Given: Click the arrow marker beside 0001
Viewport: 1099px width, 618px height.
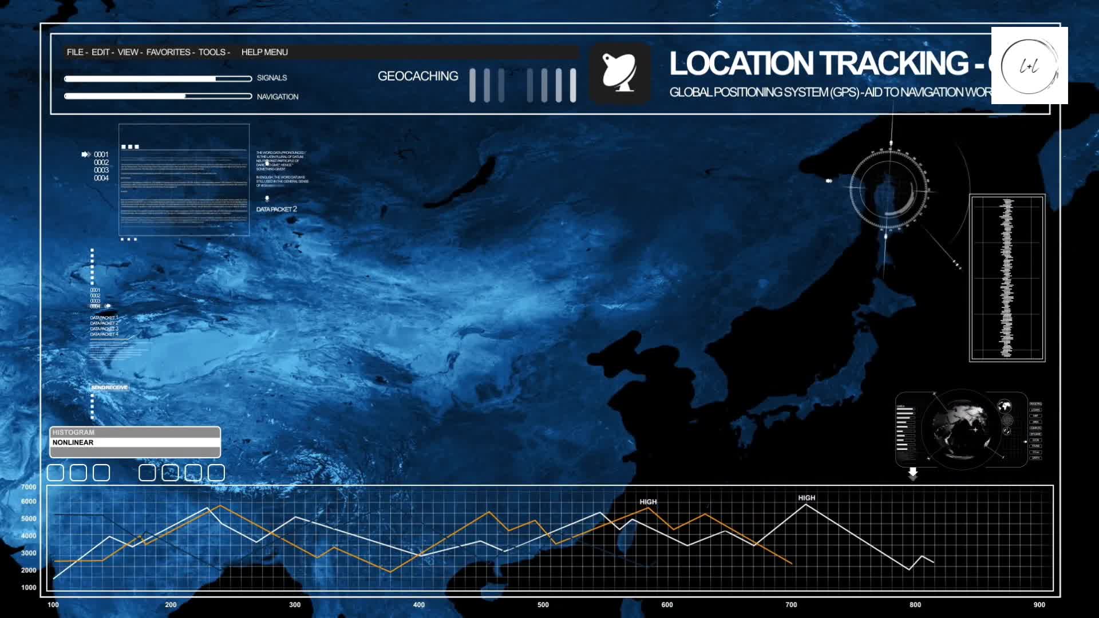Looking at the screenshot, I should coord(86,154).
